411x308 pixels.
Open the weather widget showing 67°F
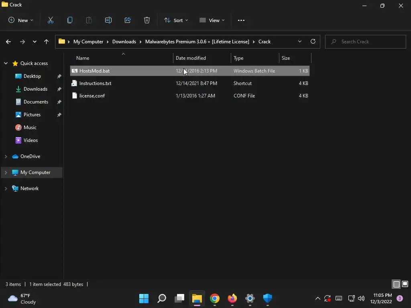22,298
